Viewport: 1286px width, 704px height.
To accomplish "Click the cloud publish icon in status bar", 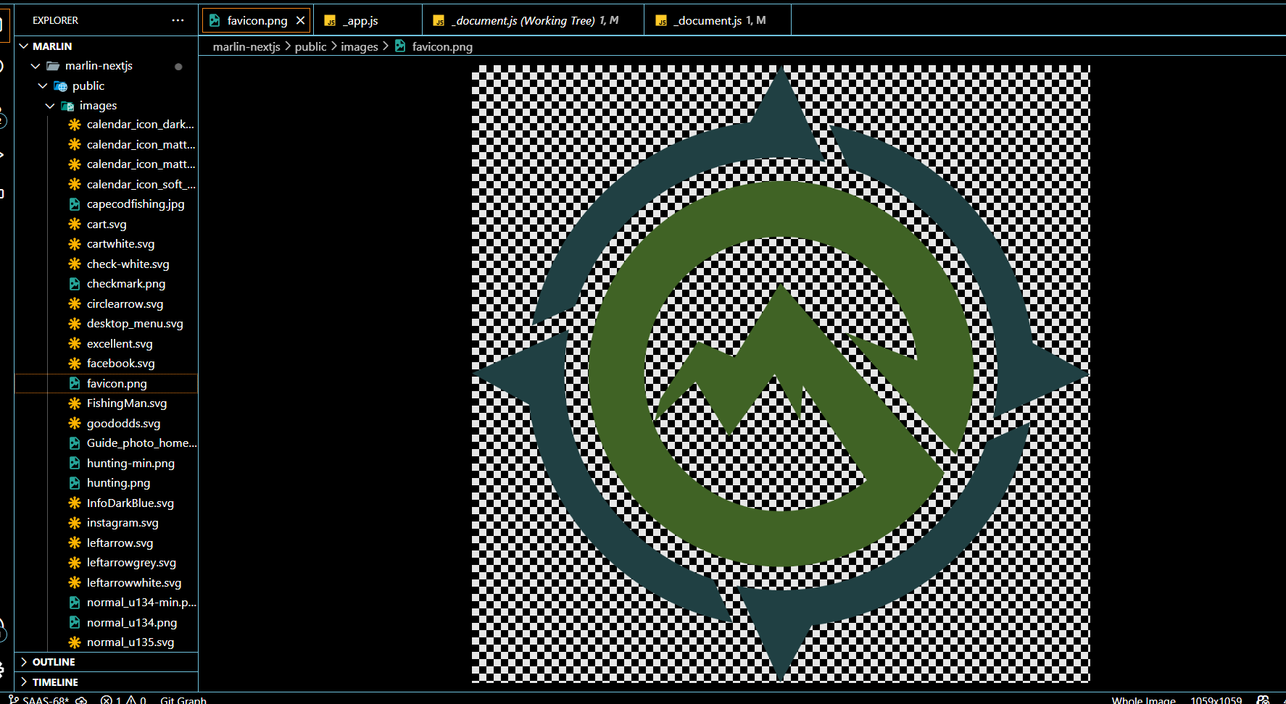I will click(81, 700).
